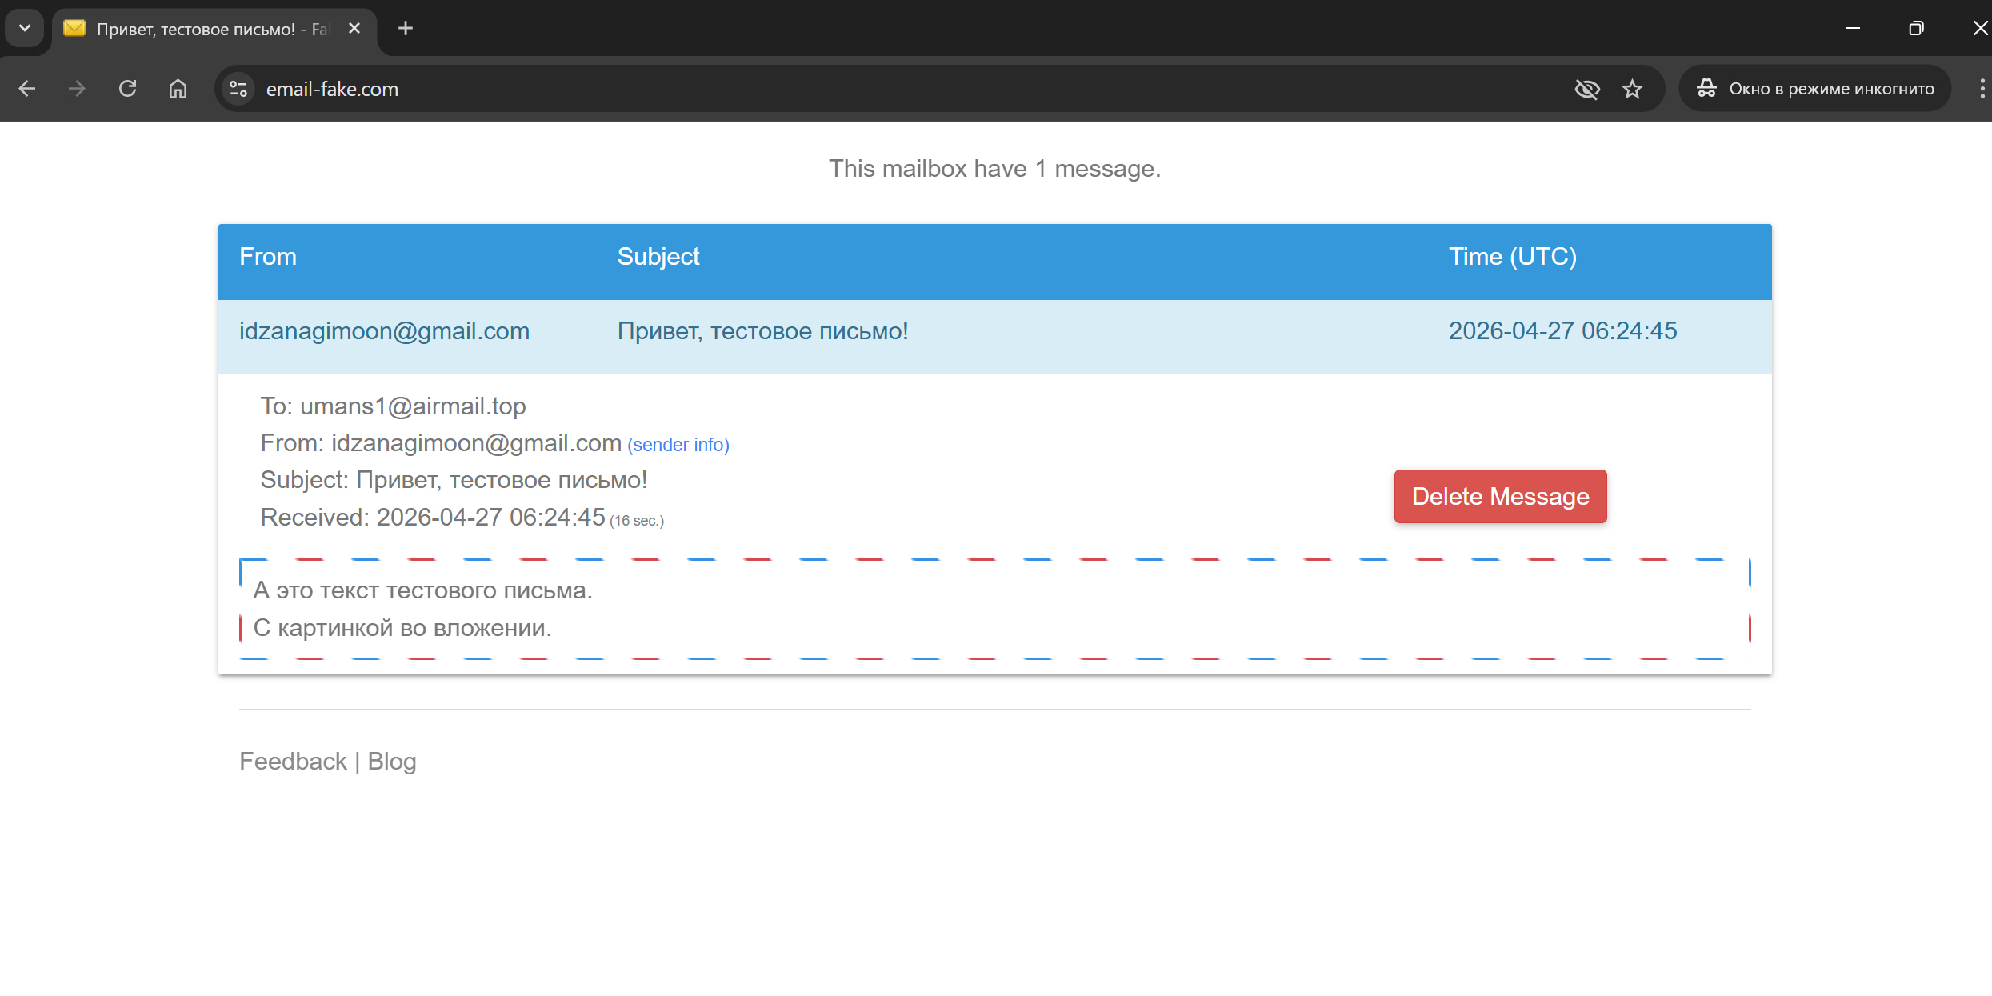This screenshot has width=1992, height=996.
Task: Click the forward navigation arrow
Action: point(77,88)
